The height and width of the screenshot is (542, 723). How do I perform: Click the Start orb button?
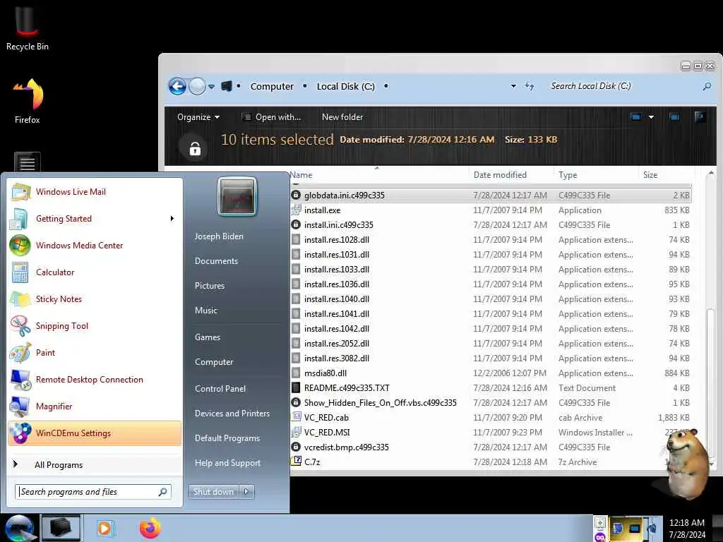19,528
